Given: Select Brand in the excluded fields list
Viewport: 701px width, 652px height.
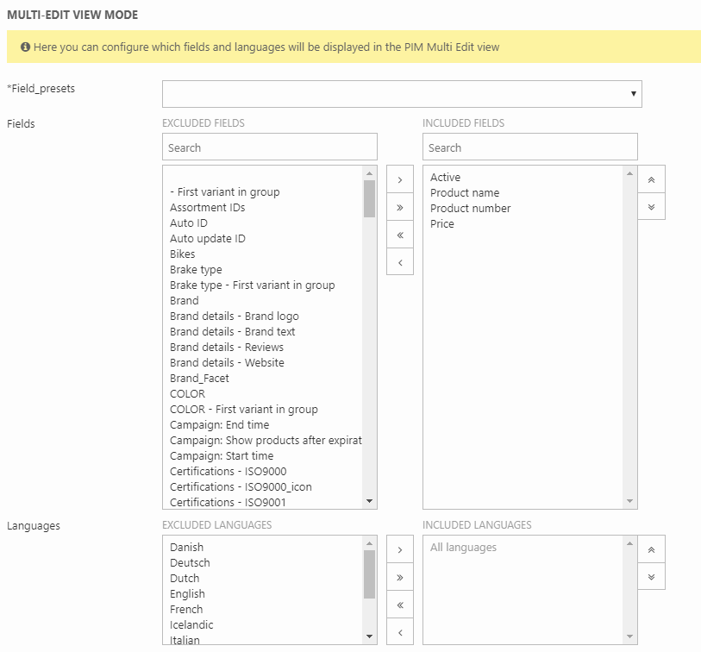Looking at the screenshot, I should (185, 301).
